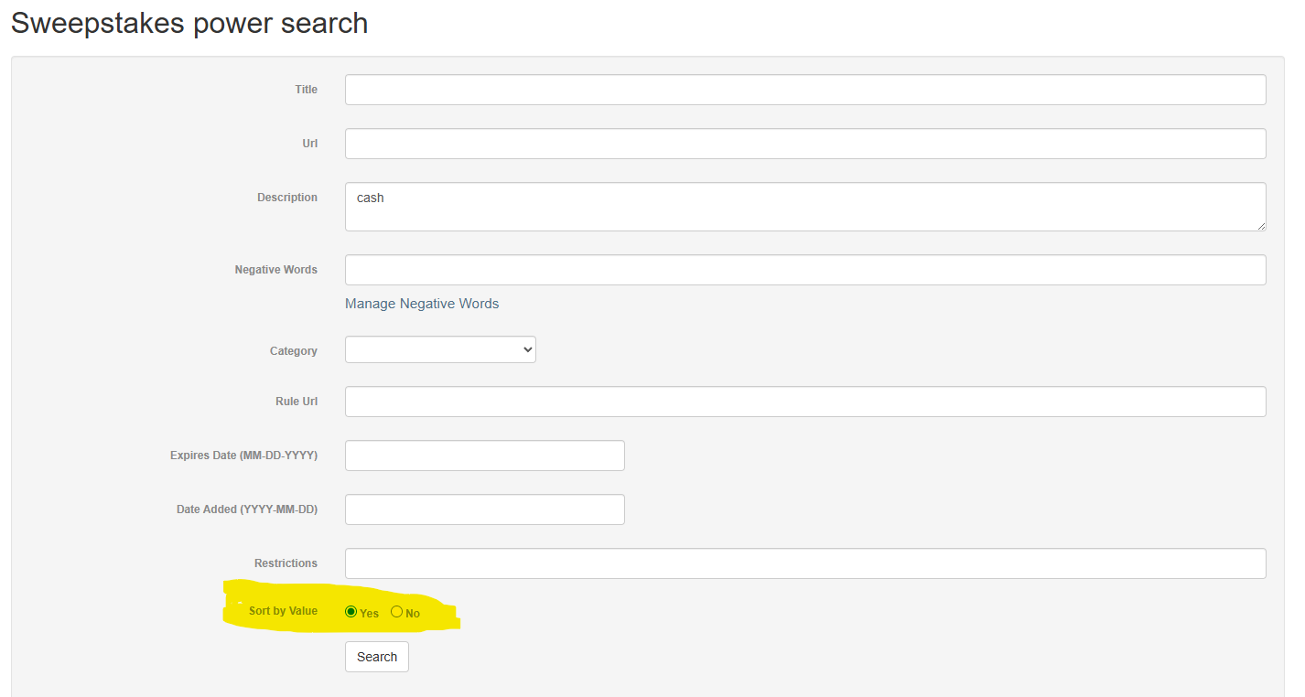Viewport: 1305px width, 697px height.
Task: Select the No radio button for sorting
Action: pos(396,612)
